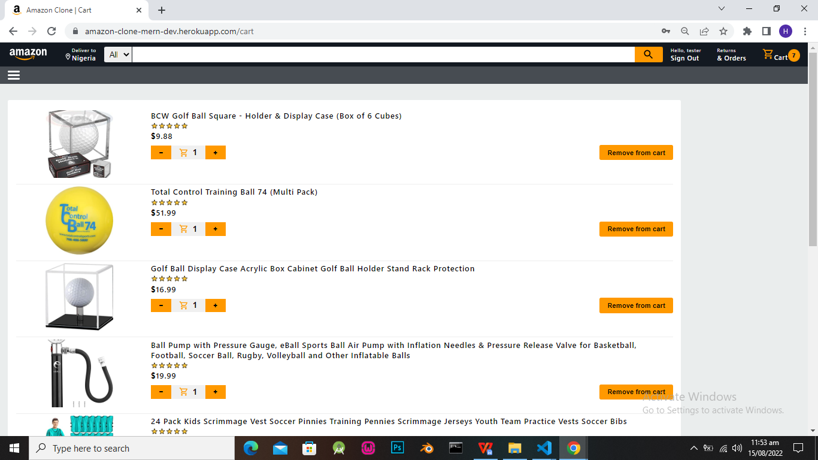Click the Deliver to Nigeria location link

[81, 55]
